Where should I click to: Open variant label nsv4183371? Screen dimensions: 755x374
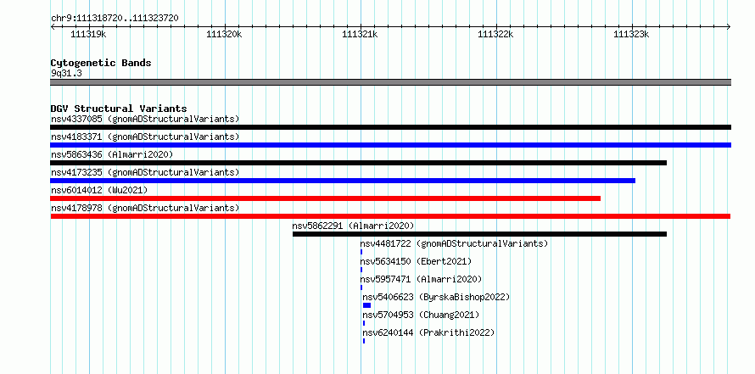click(145, 137)
